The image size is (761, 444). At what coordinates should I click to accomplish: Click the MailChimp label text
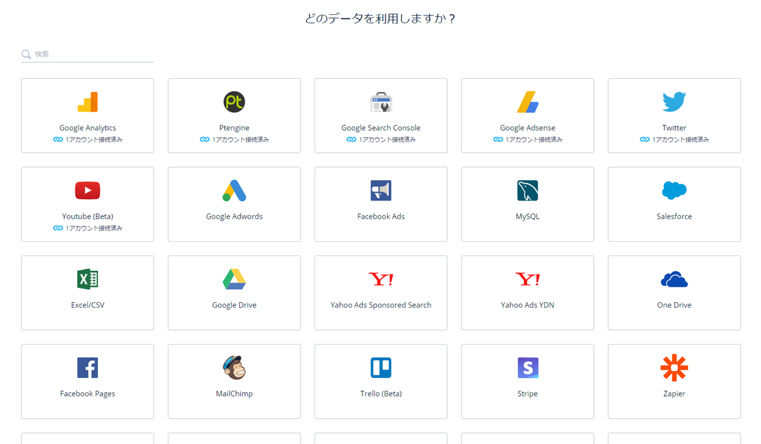[234, 394]
